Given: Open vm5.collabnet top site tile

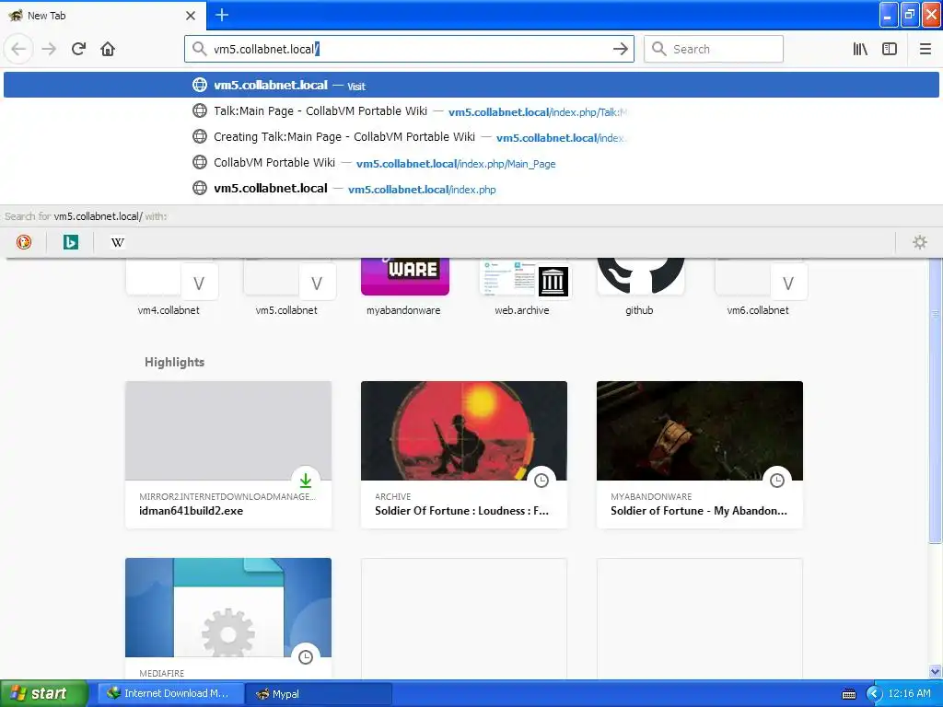Looking at the screenshot, I should coord(287,287).
